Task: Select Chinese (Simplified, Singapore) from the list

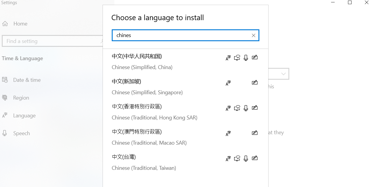Action: (147, 87)
